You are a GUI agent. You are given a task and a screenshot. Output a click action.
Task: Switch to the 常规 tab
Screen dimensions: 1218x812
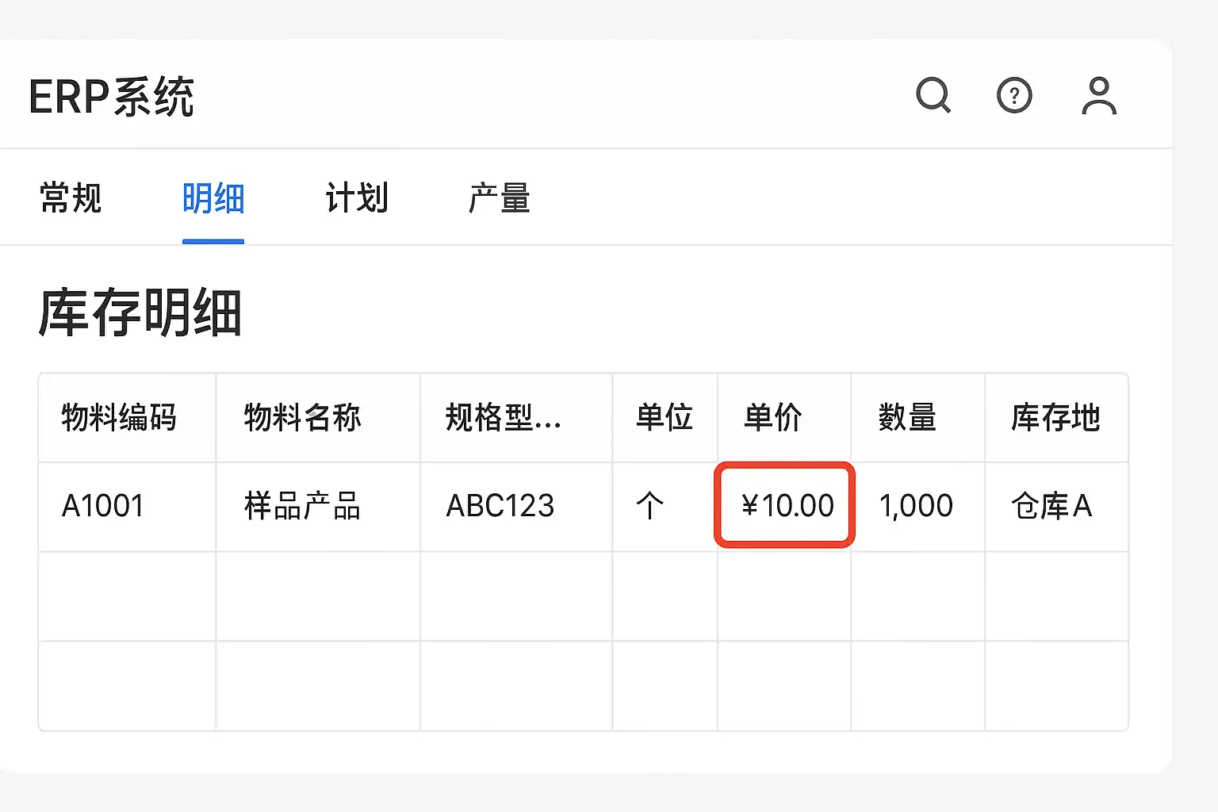point(71,198)
